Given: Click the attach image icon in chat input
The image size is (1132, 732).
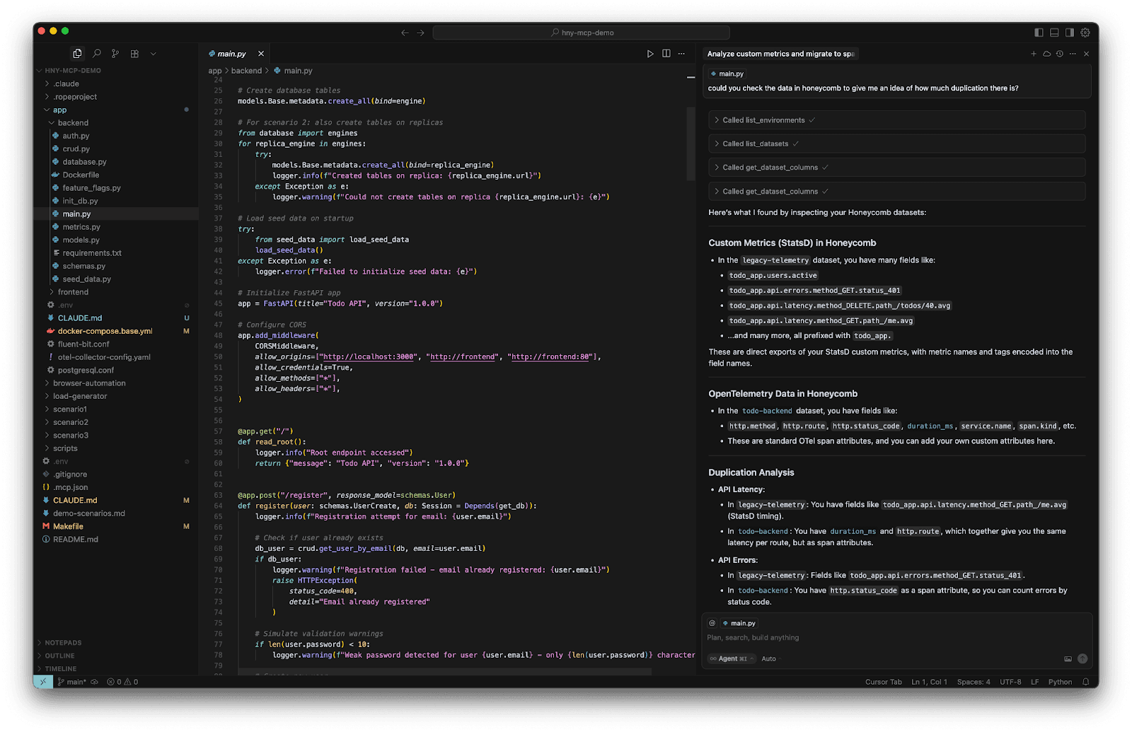Looking at the screenshot, I should (1068, 659).
